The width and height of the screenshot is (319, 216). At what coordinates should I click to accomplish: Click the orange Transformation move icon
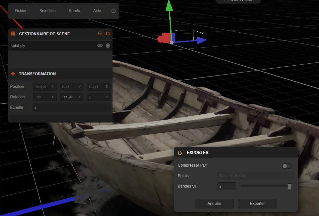coord(13,74)
